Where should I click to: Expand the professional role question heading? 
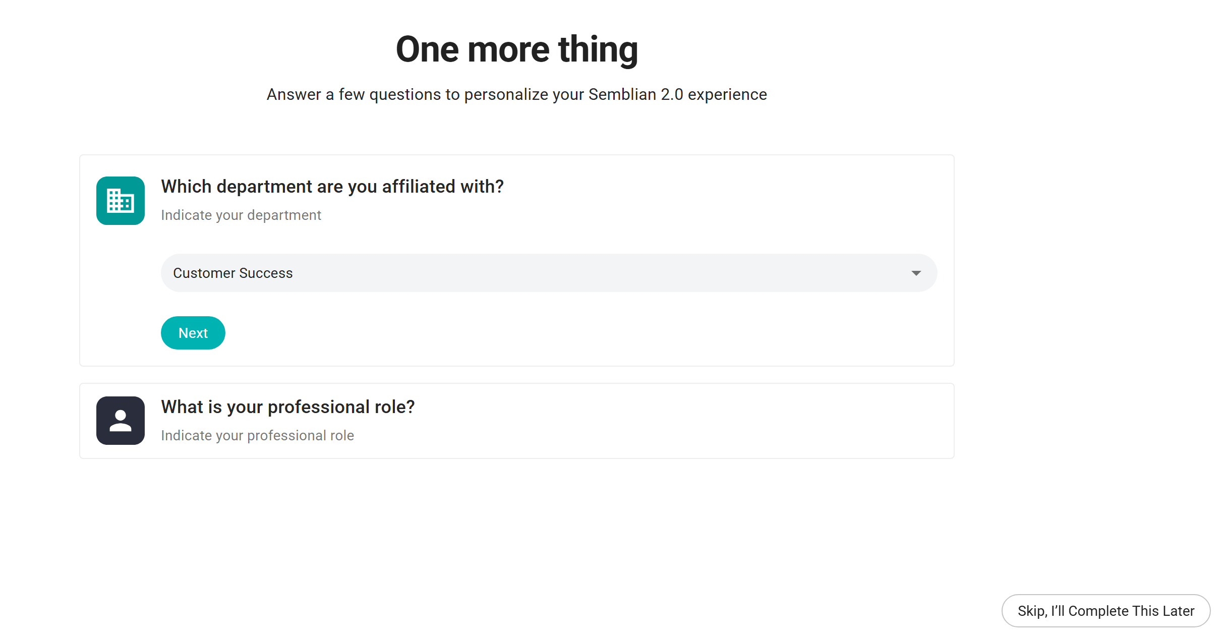pos(287,407)
